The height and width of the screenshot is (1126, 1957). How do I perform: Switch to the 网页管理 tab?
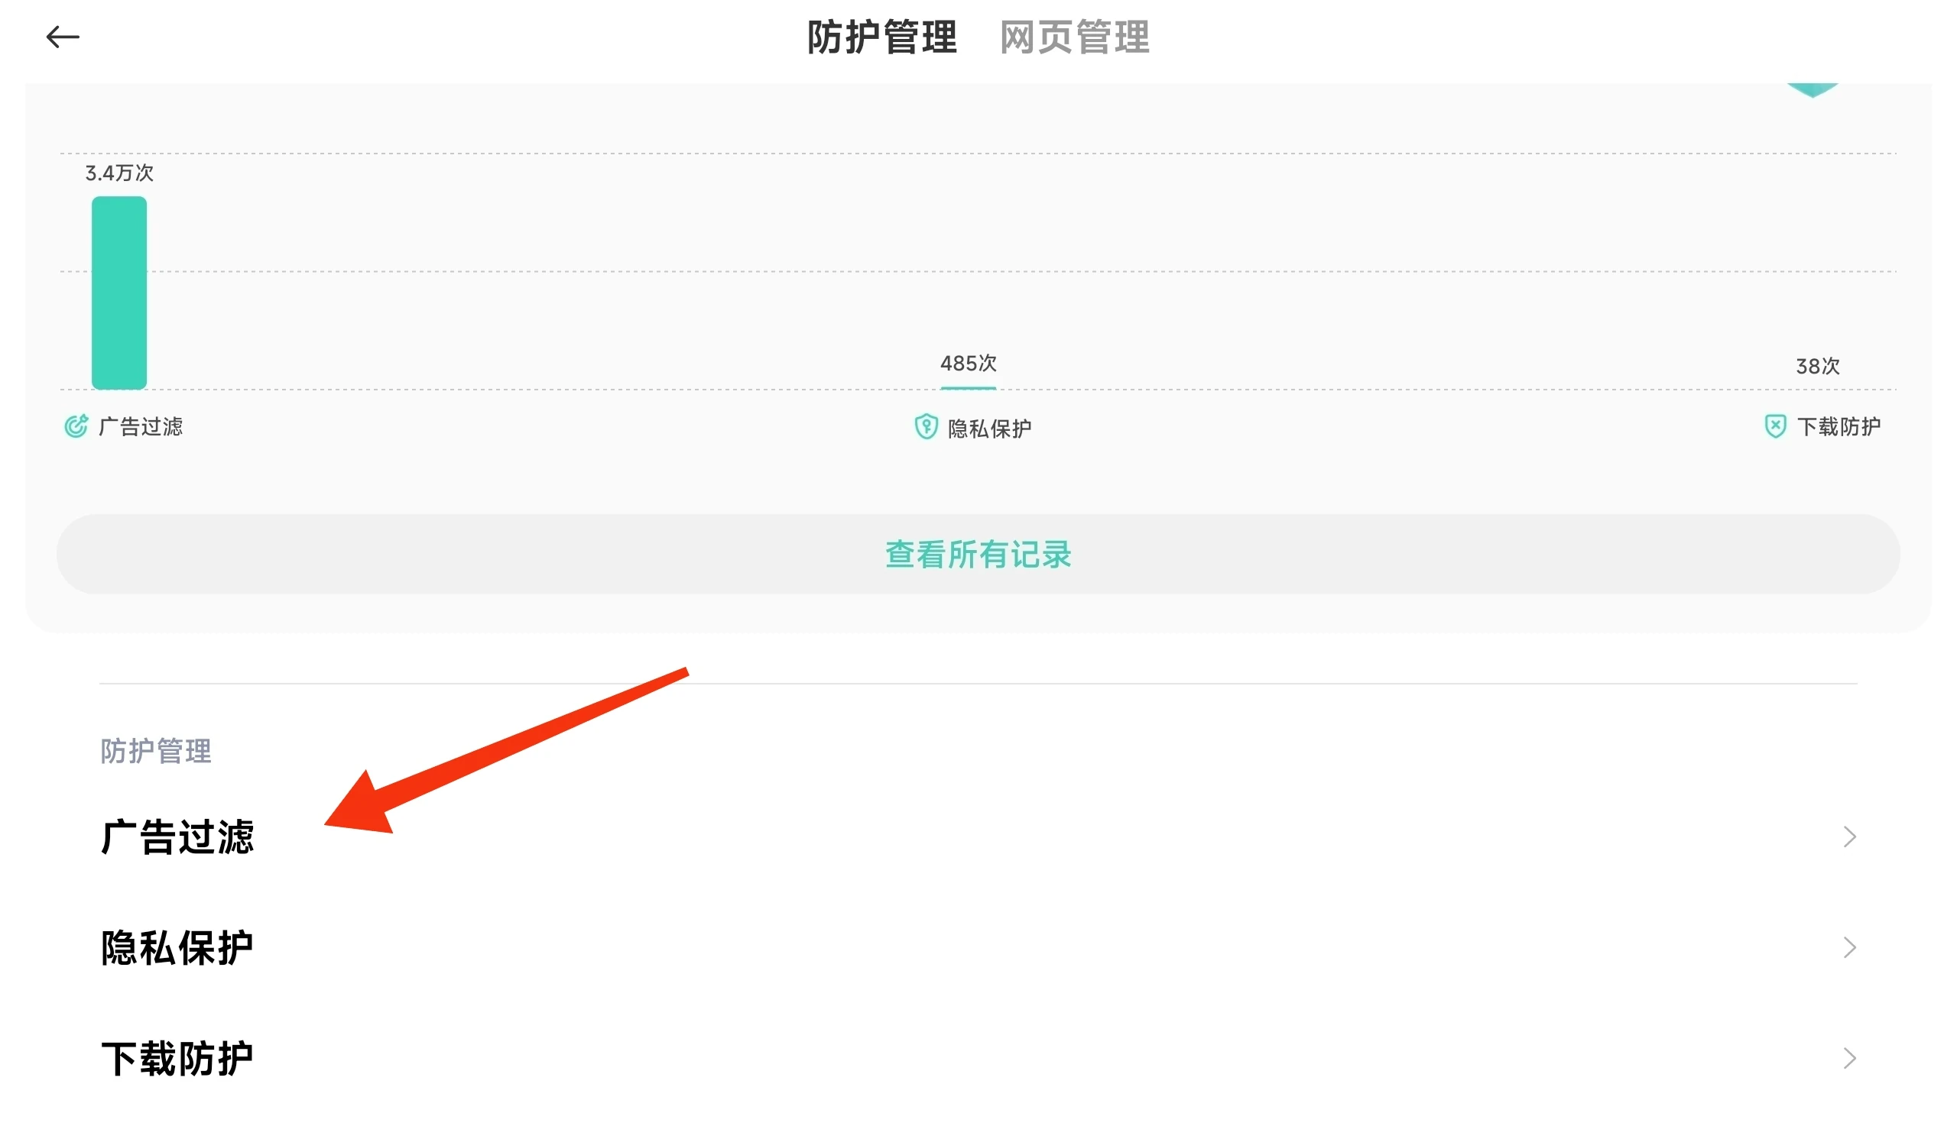point(1074,37)
